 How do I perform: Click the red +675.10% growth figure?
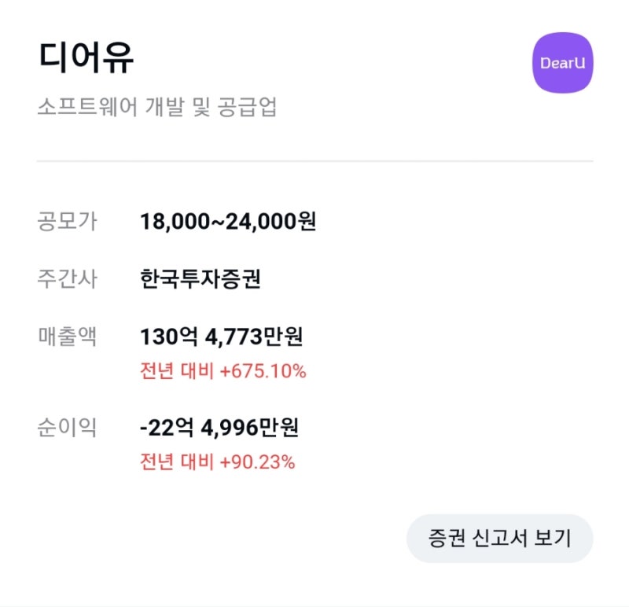point(263,371)
